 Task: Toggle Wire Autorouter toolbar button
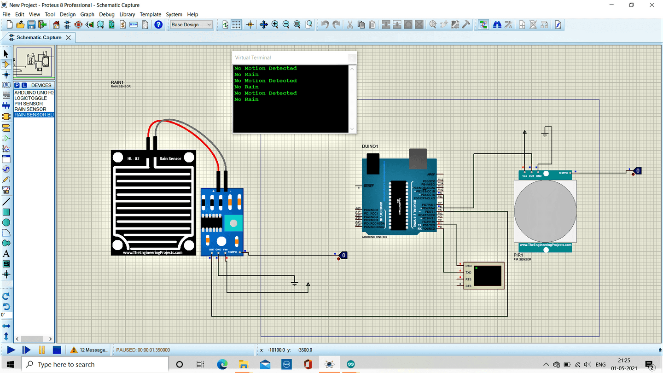tap(483, 24)
